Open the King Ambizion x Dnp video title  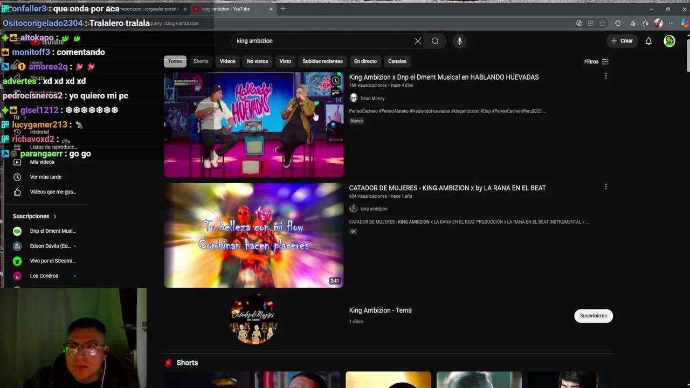pos(444,77)
